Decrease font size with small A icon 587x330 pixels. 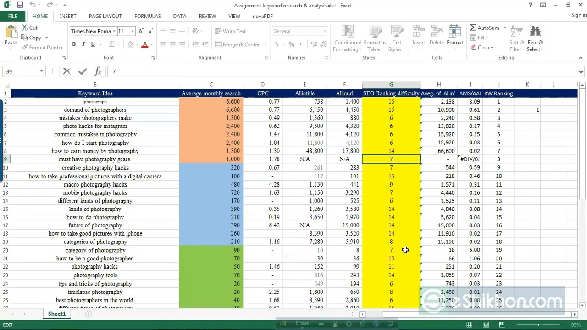(x=151, y=31)
